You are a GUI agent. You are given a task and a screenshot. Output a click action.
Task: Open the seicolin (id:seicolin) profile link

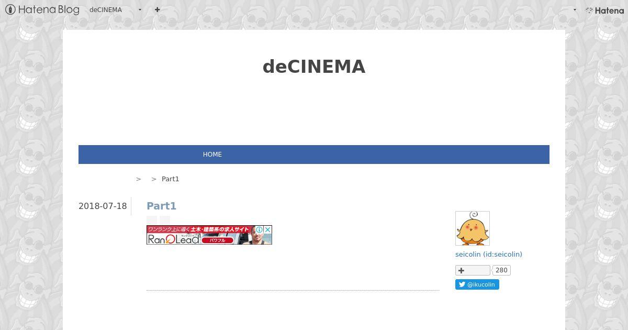pyautogui.click(x=489, y=254)
